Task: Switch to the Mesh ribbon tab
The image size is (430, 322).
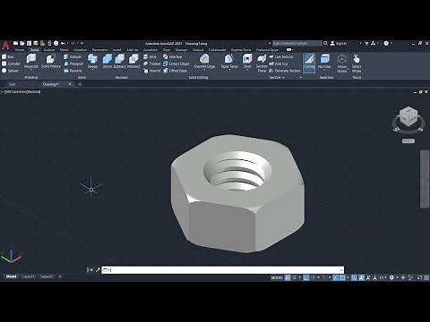Action: (64, 50)
